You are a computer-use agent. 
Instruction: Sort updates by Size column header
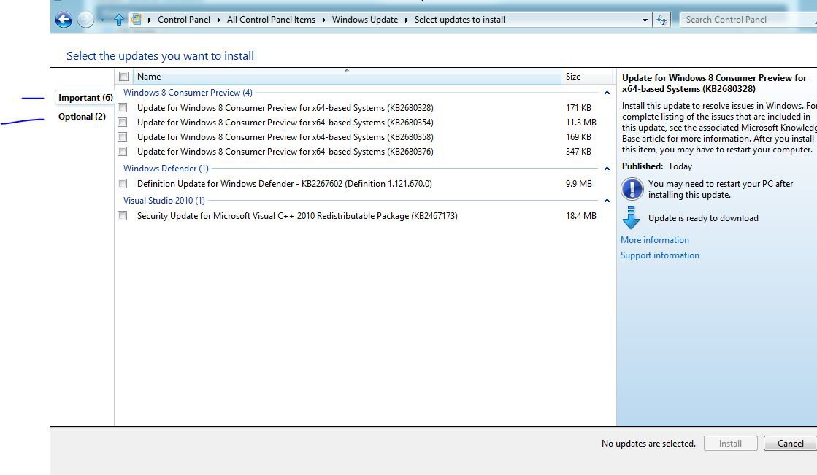tap(587, 77)
